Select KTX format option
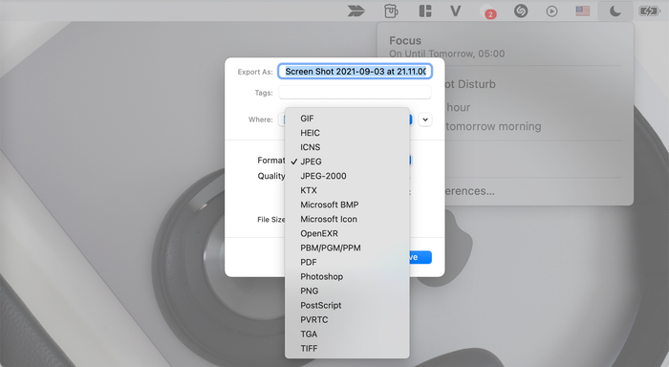 (x=347, y=190)
